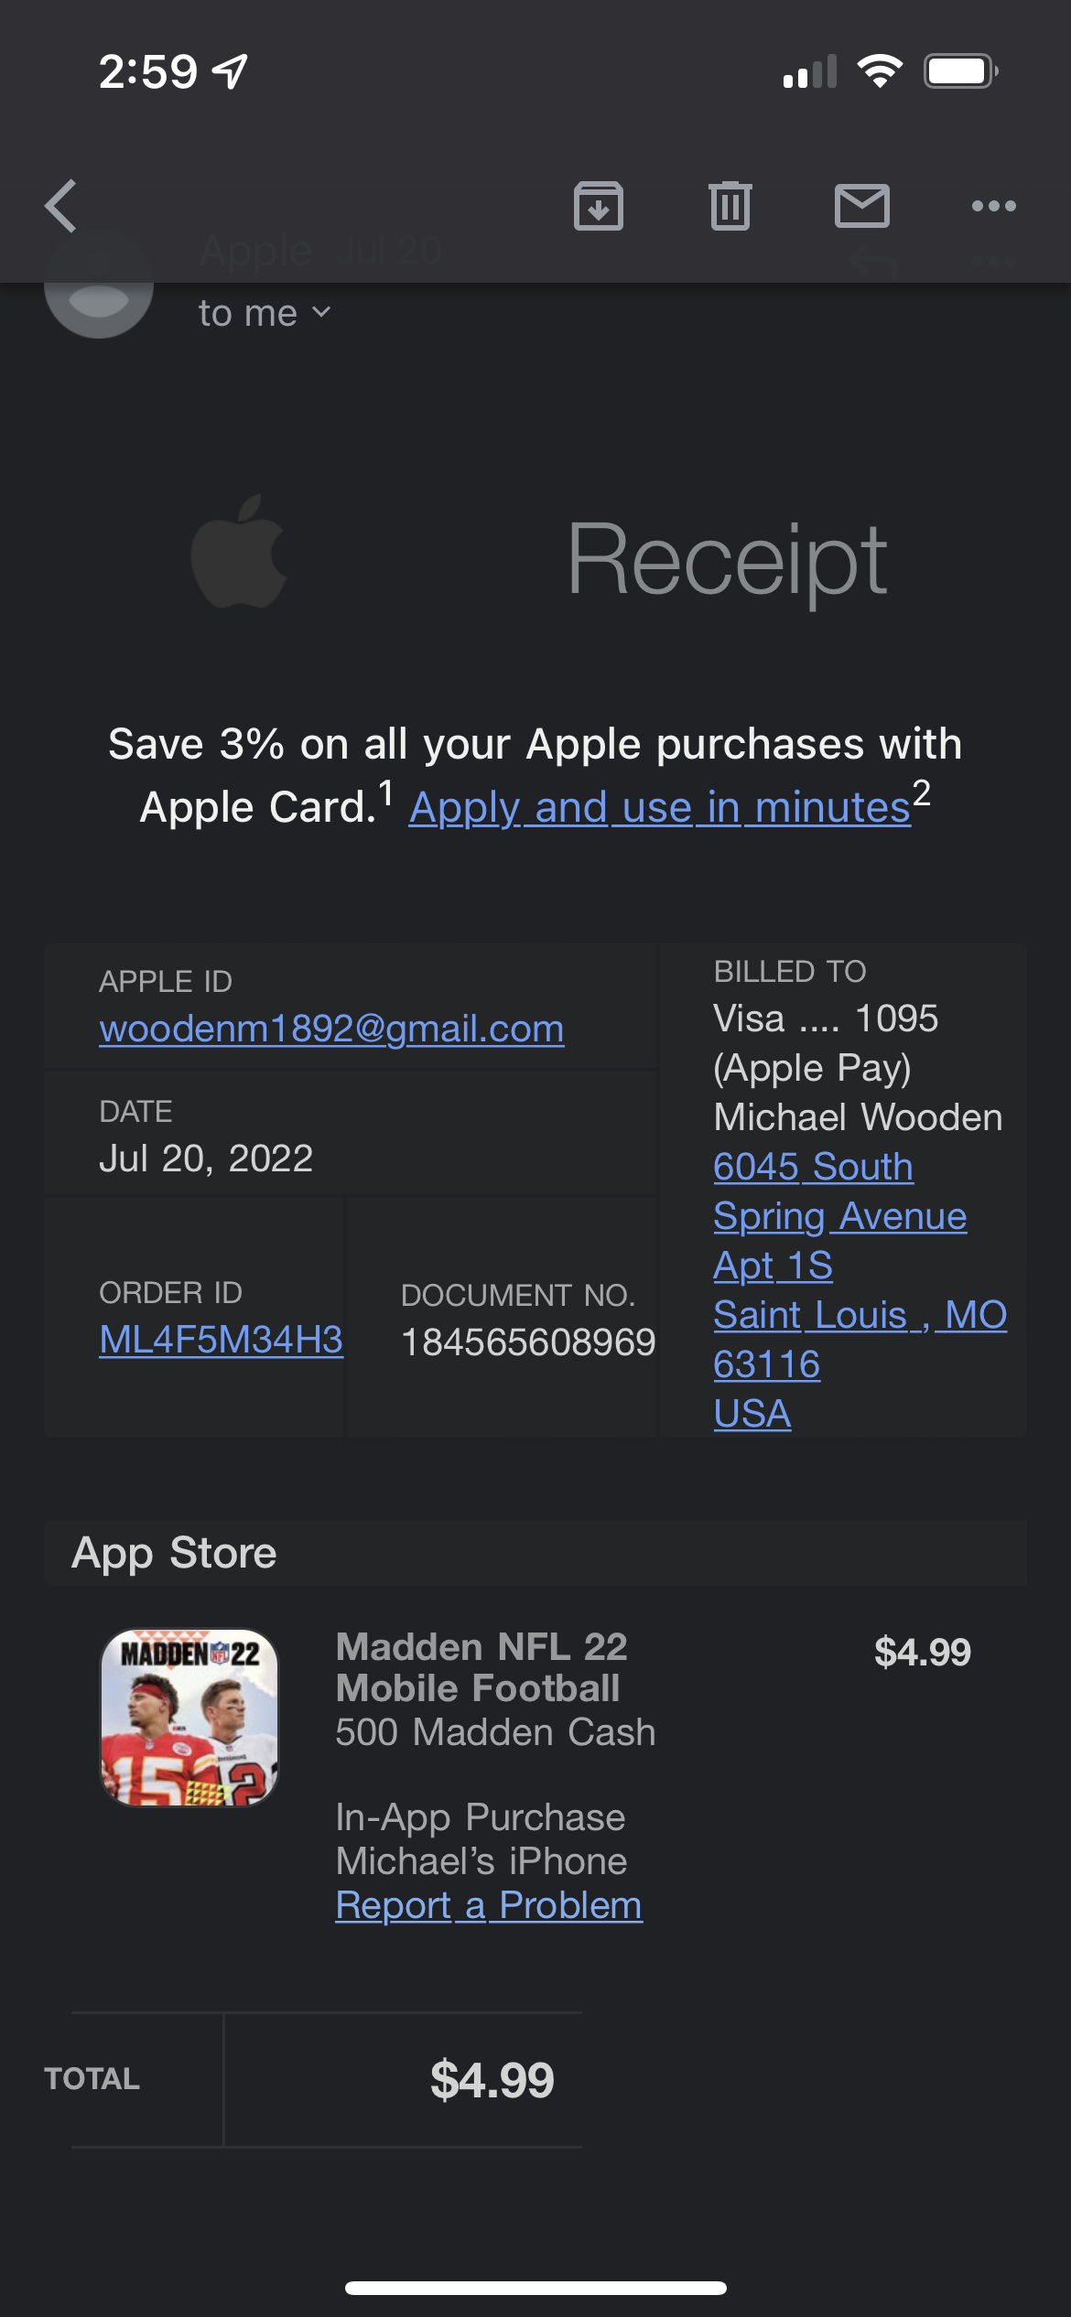
Task: Tap the Saint Louis, MO address line
Action: tap(860, 1316)
